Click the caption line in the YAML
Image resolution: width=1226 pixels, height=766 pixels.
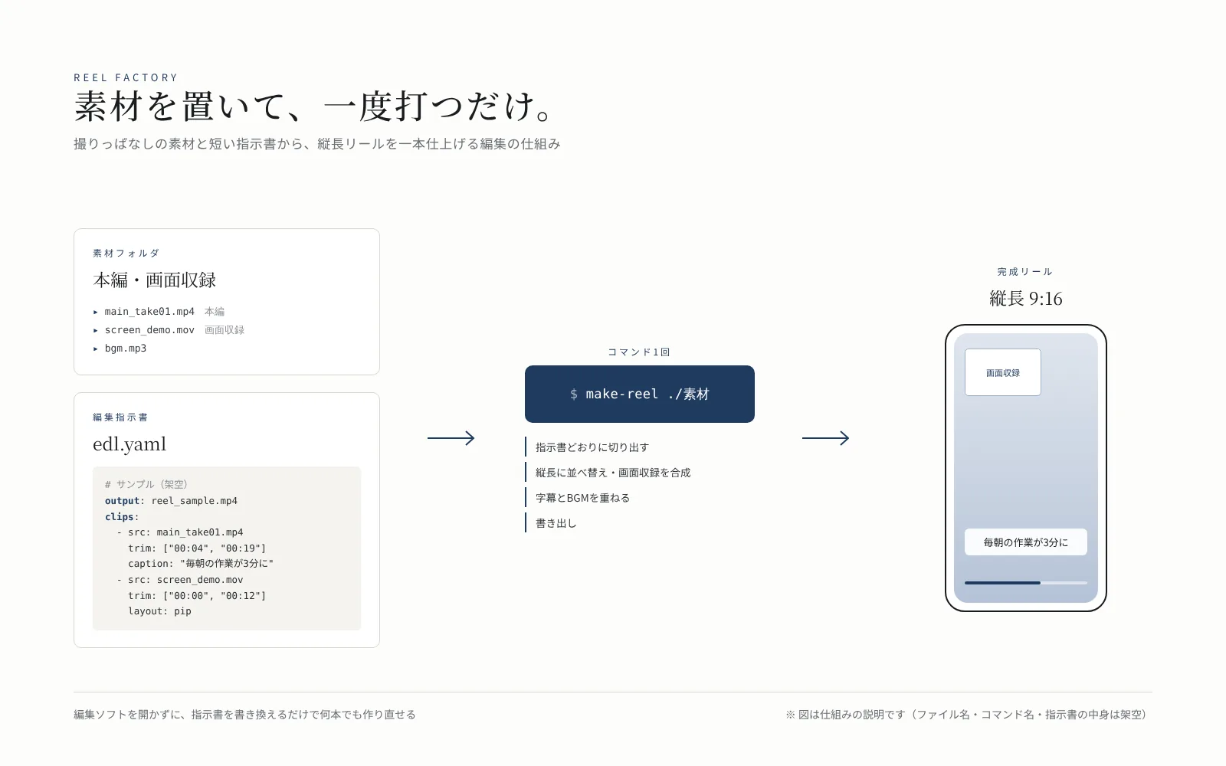[x=201, y=564]
